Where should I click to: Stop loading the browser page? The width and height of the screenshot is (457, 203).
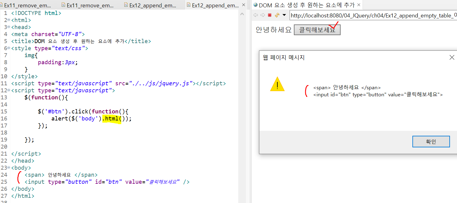(269, 15)
